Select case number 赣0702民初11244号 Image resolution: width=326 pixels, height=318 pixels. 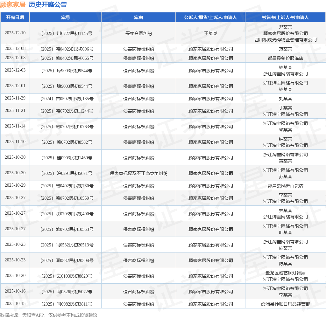[x=67, y=111]
